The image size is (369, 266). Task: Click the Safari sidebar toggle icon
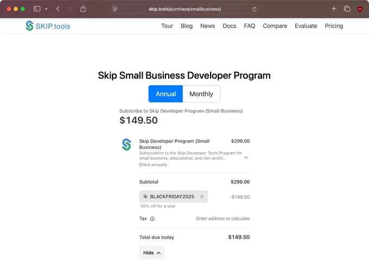click(x=37, y=9)
